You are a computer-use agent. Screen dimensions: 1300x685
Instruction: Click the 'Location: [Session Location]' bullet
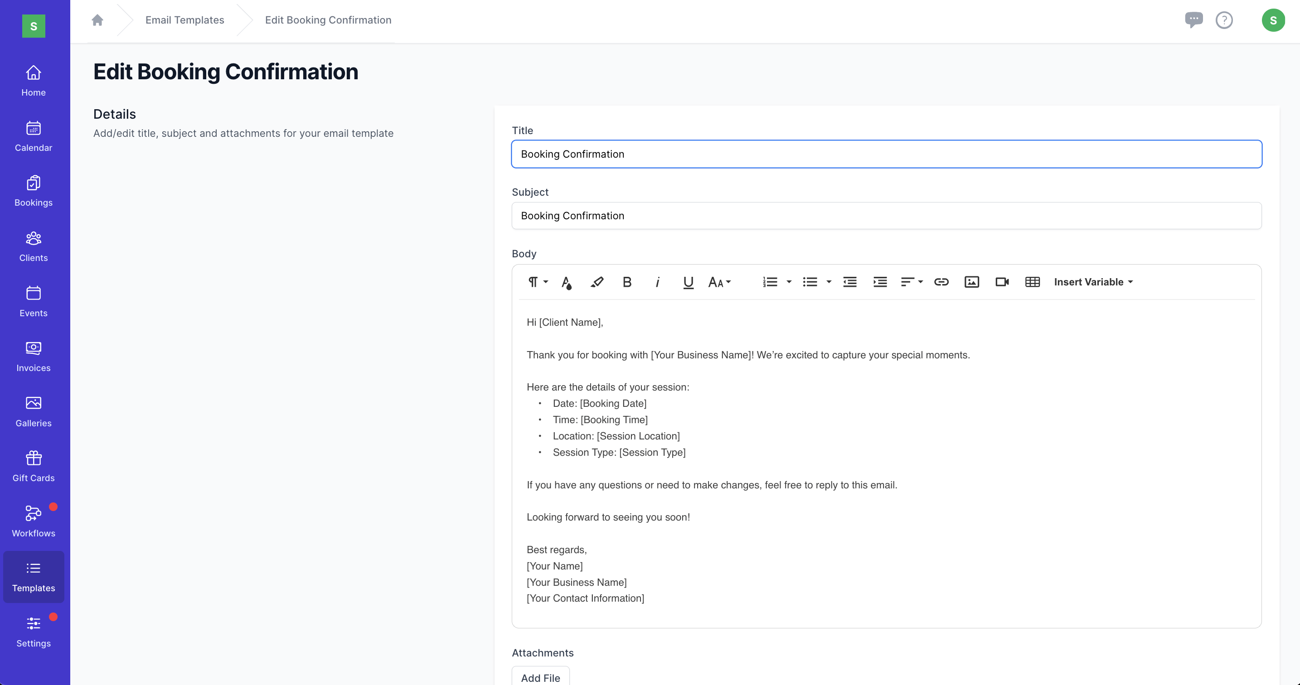click(616, 436)
